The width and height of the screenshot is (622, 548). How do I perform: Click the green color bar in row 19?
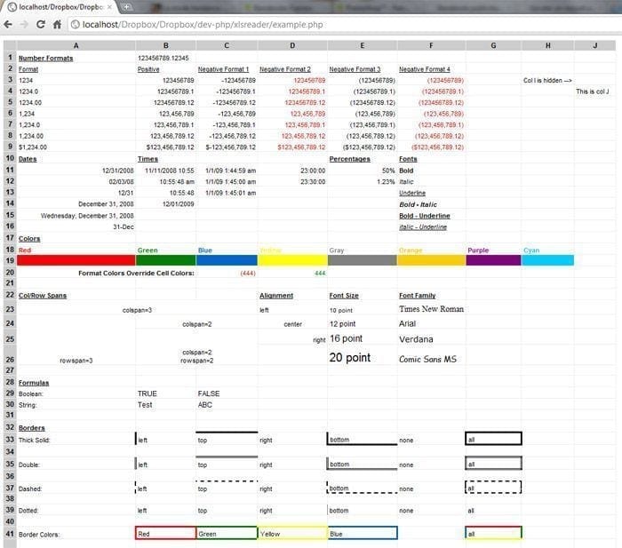(x=166, y=260)
